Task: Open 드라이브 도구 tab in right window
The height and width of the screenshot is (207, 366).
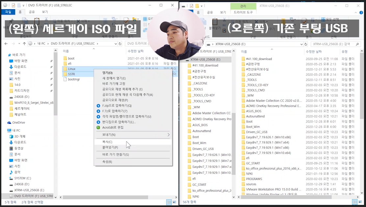Action: (x=243, y=12)
